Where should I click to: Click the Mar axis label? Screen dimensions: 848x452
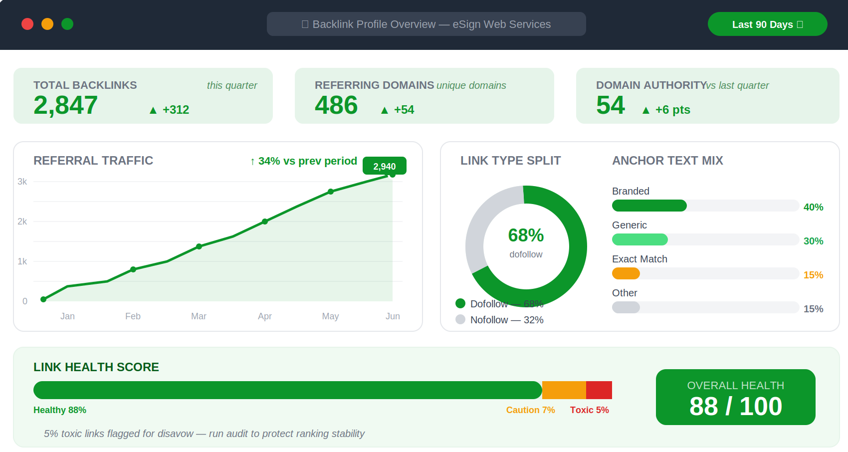pos(199,316)
